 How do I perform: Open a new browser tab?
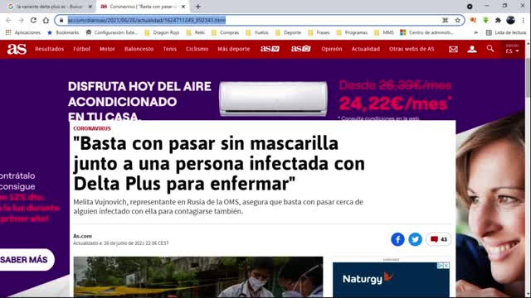(x=198, y=7)
